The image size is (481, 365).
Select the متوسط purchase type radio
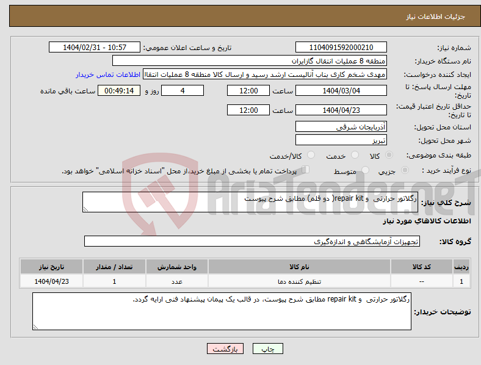coord(365,170)
